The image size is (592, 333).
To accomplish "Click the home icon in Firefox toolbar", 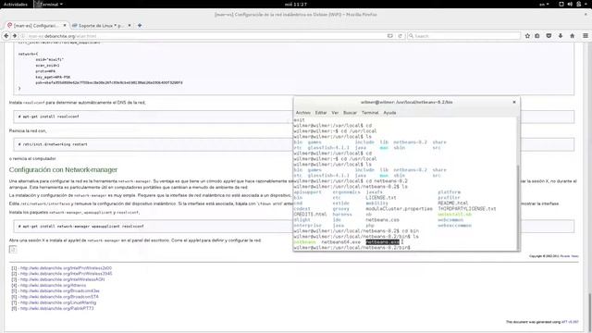I will coord(573,36).
